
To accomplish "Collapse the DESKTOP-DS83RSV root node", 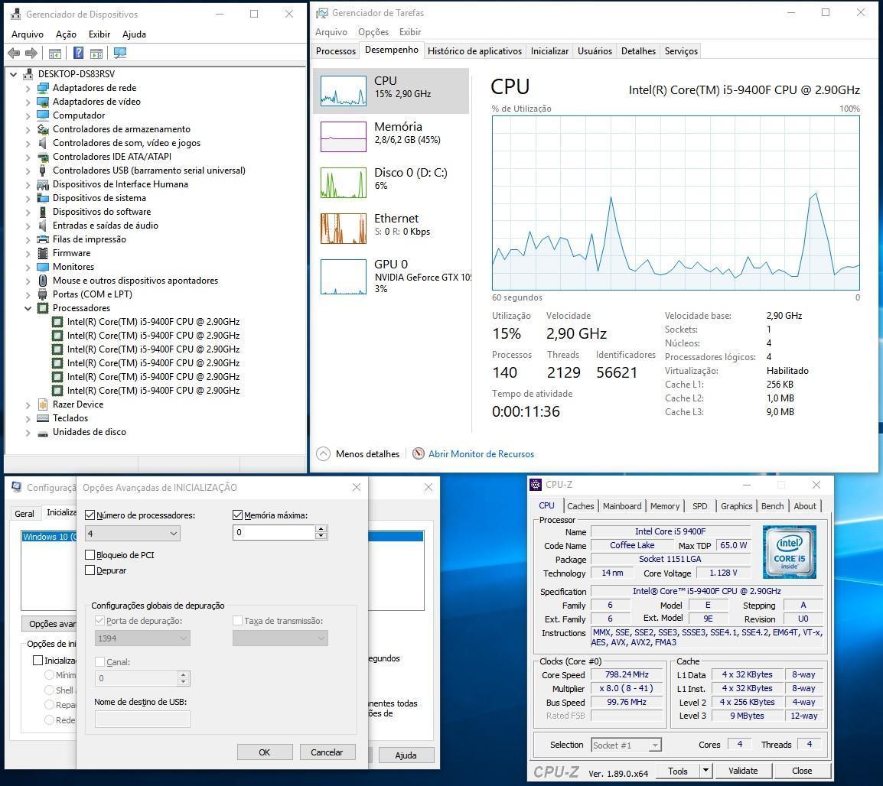I will click(14, 74).
